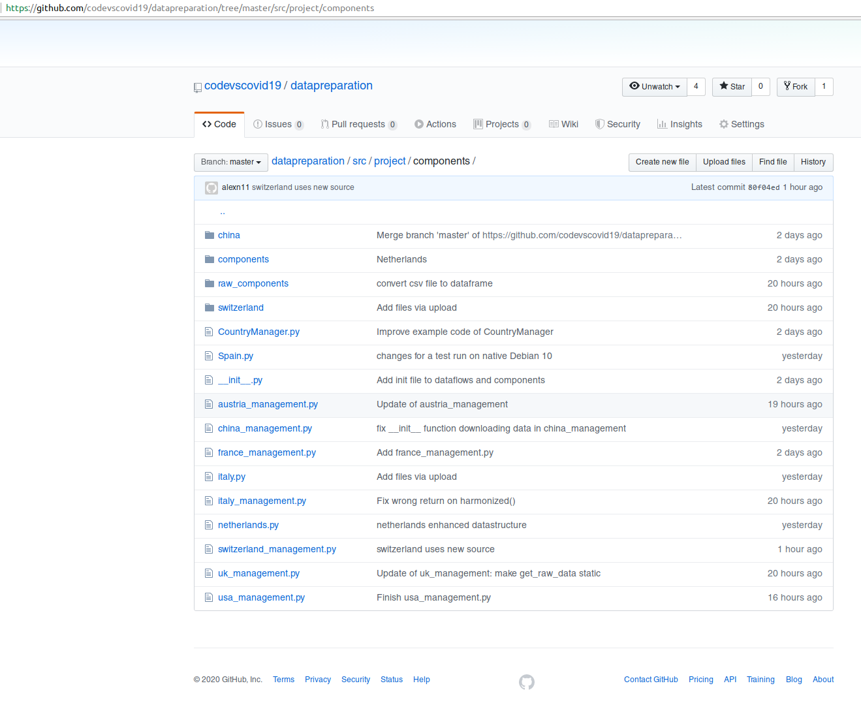
Task: Open latest commit hash 80f04ed
Action: 764,187
